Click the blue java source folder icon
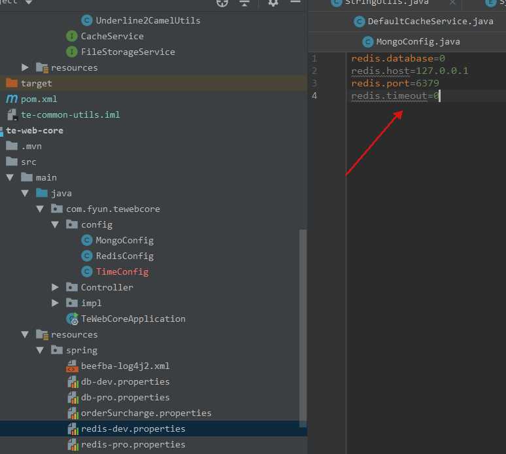The height and width of the screenshot is (454, 506). [42, 193]
